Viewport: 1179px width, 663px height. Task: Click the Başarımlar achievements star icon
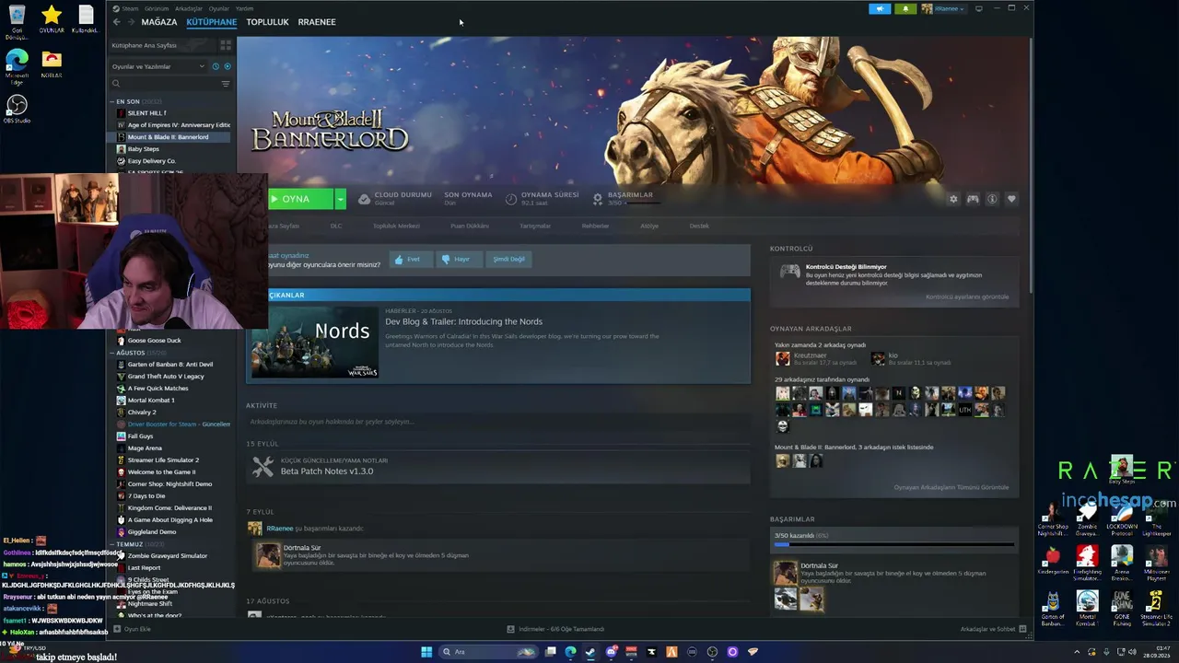598,199
